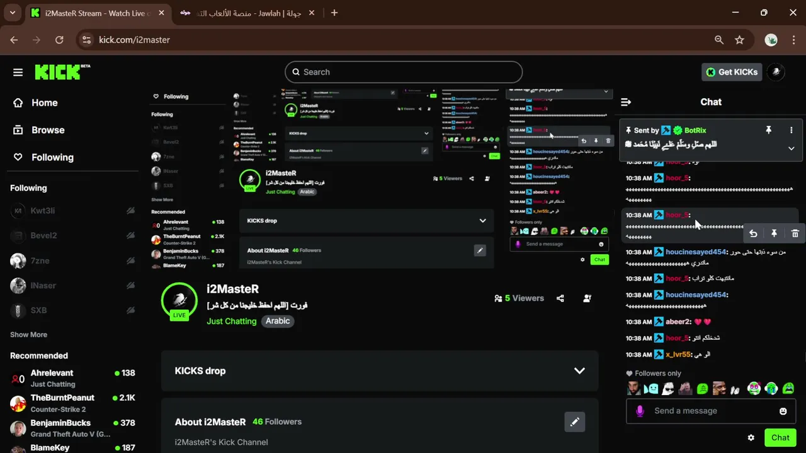The width and height of the screenshot is (806, 453).
Task: Insert the green face with pink eyes emote
Action: click(x=754, y=389)
